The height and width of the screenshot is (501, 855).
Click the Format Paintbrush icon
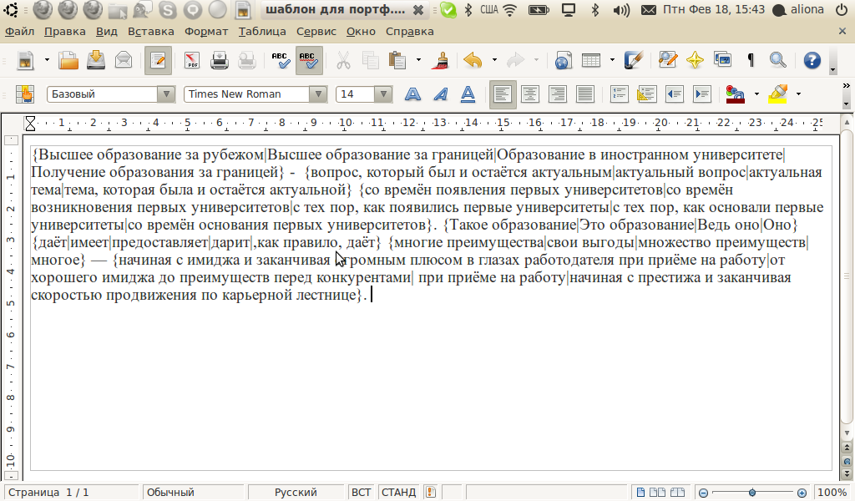coord(443,60)
